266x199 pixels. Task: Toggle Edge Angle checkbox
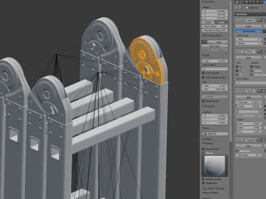[237, 151]
